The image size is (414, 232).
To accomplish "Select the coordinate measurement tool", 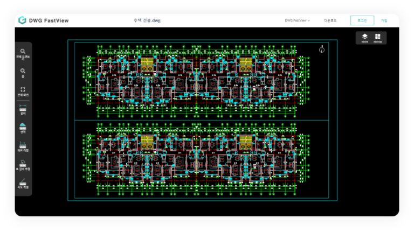I will 23,146.
